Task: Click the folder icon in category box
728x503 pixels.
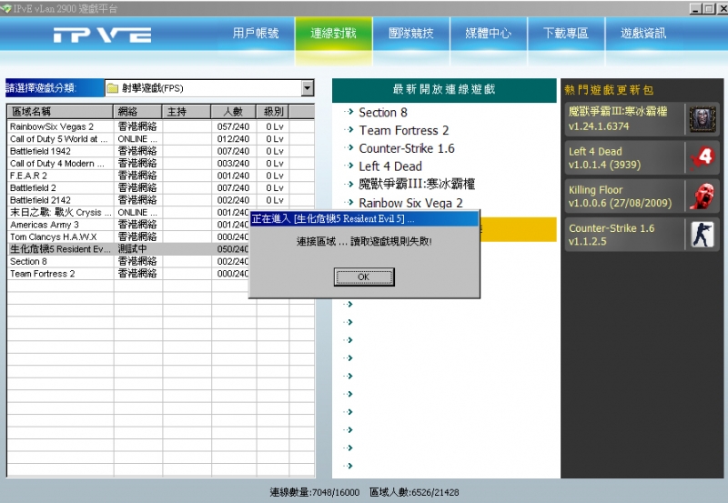Action: point(113,88)
